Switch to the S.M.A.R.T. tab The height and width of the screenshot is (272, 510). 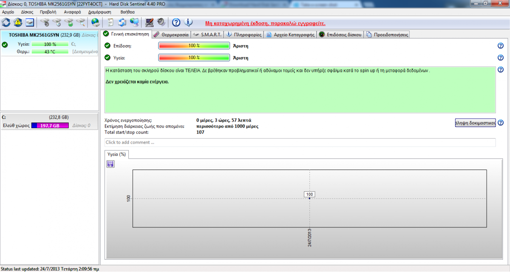(x=207, y=35)
